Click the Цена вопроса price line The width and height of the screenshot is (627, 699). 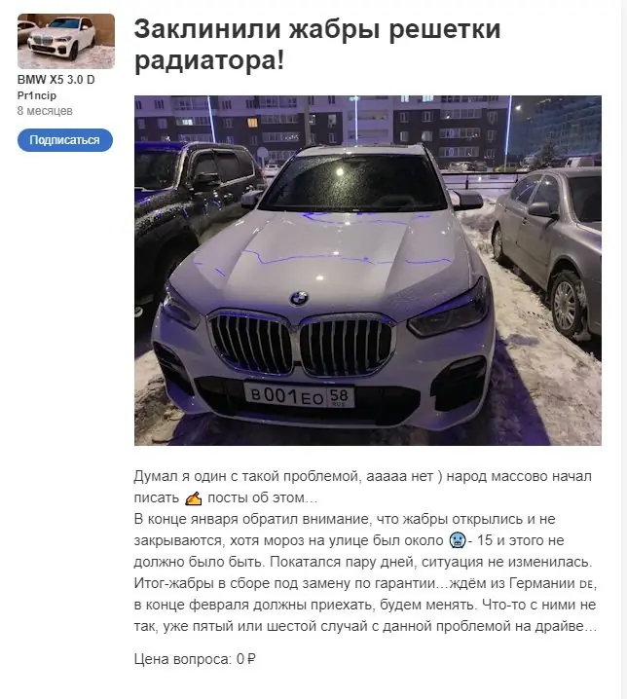coord(195,659)
